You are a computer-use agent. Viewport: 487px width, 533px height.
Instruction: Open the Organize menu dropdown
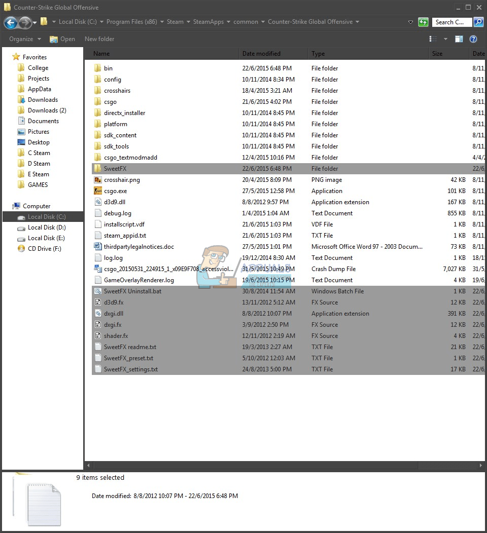coord(25,39)
